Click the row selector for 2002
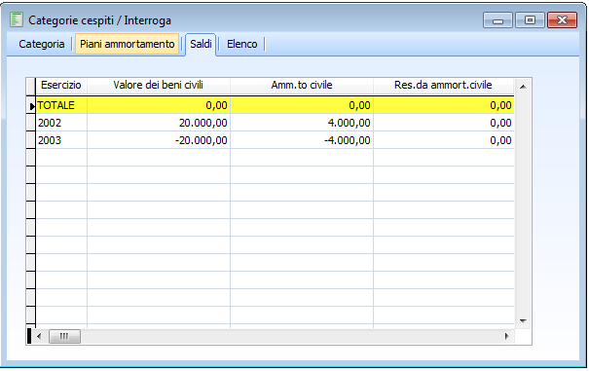The width and height of the screenshot is (589, 371). (x=31, y=123)
